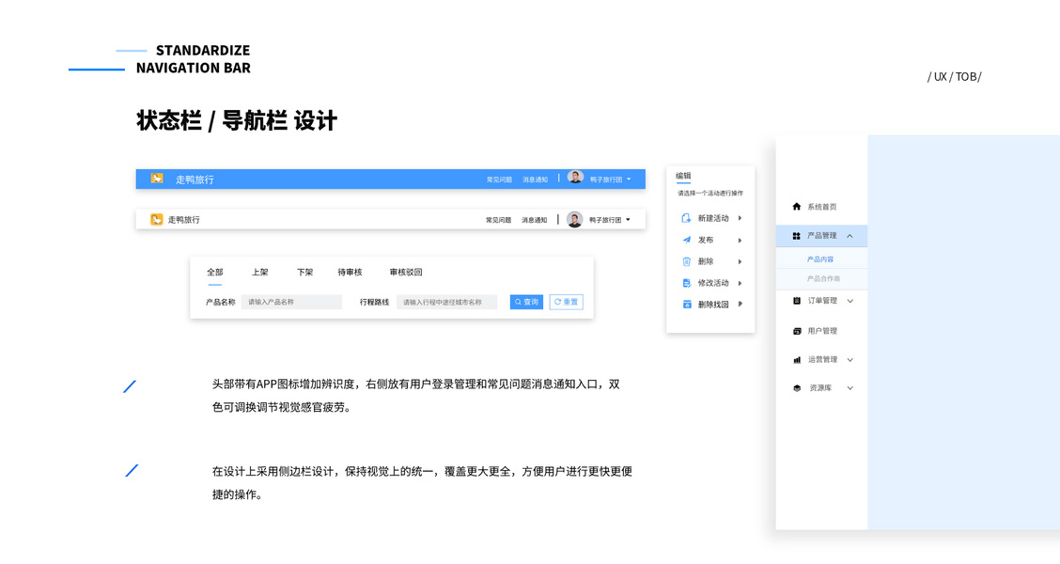Screen dimensions: 1060x564
Task: Click the magnifier icon on 查询 button
Action: point(518,303)
